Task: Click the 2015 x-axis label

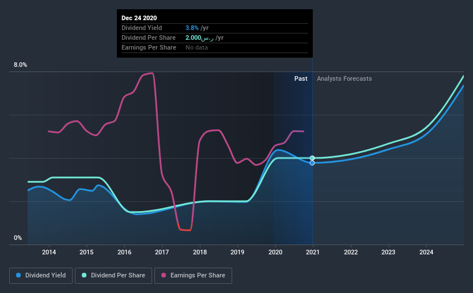Action: 86,252
